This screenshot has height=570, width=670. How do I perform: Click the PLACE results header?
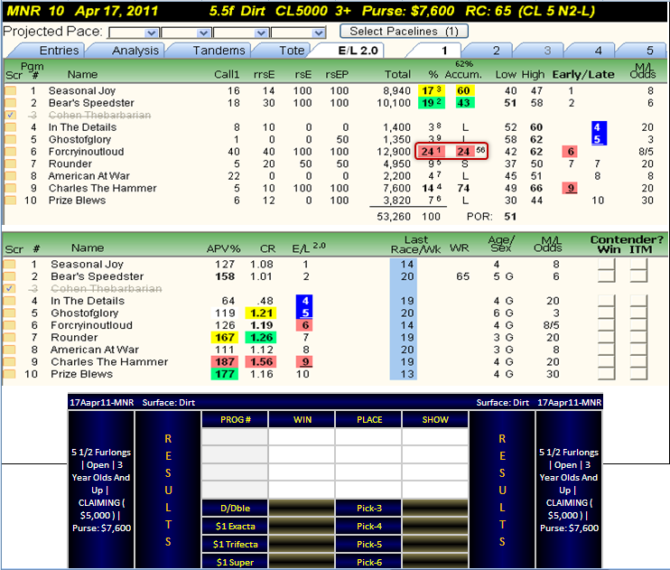pos(369,419)
